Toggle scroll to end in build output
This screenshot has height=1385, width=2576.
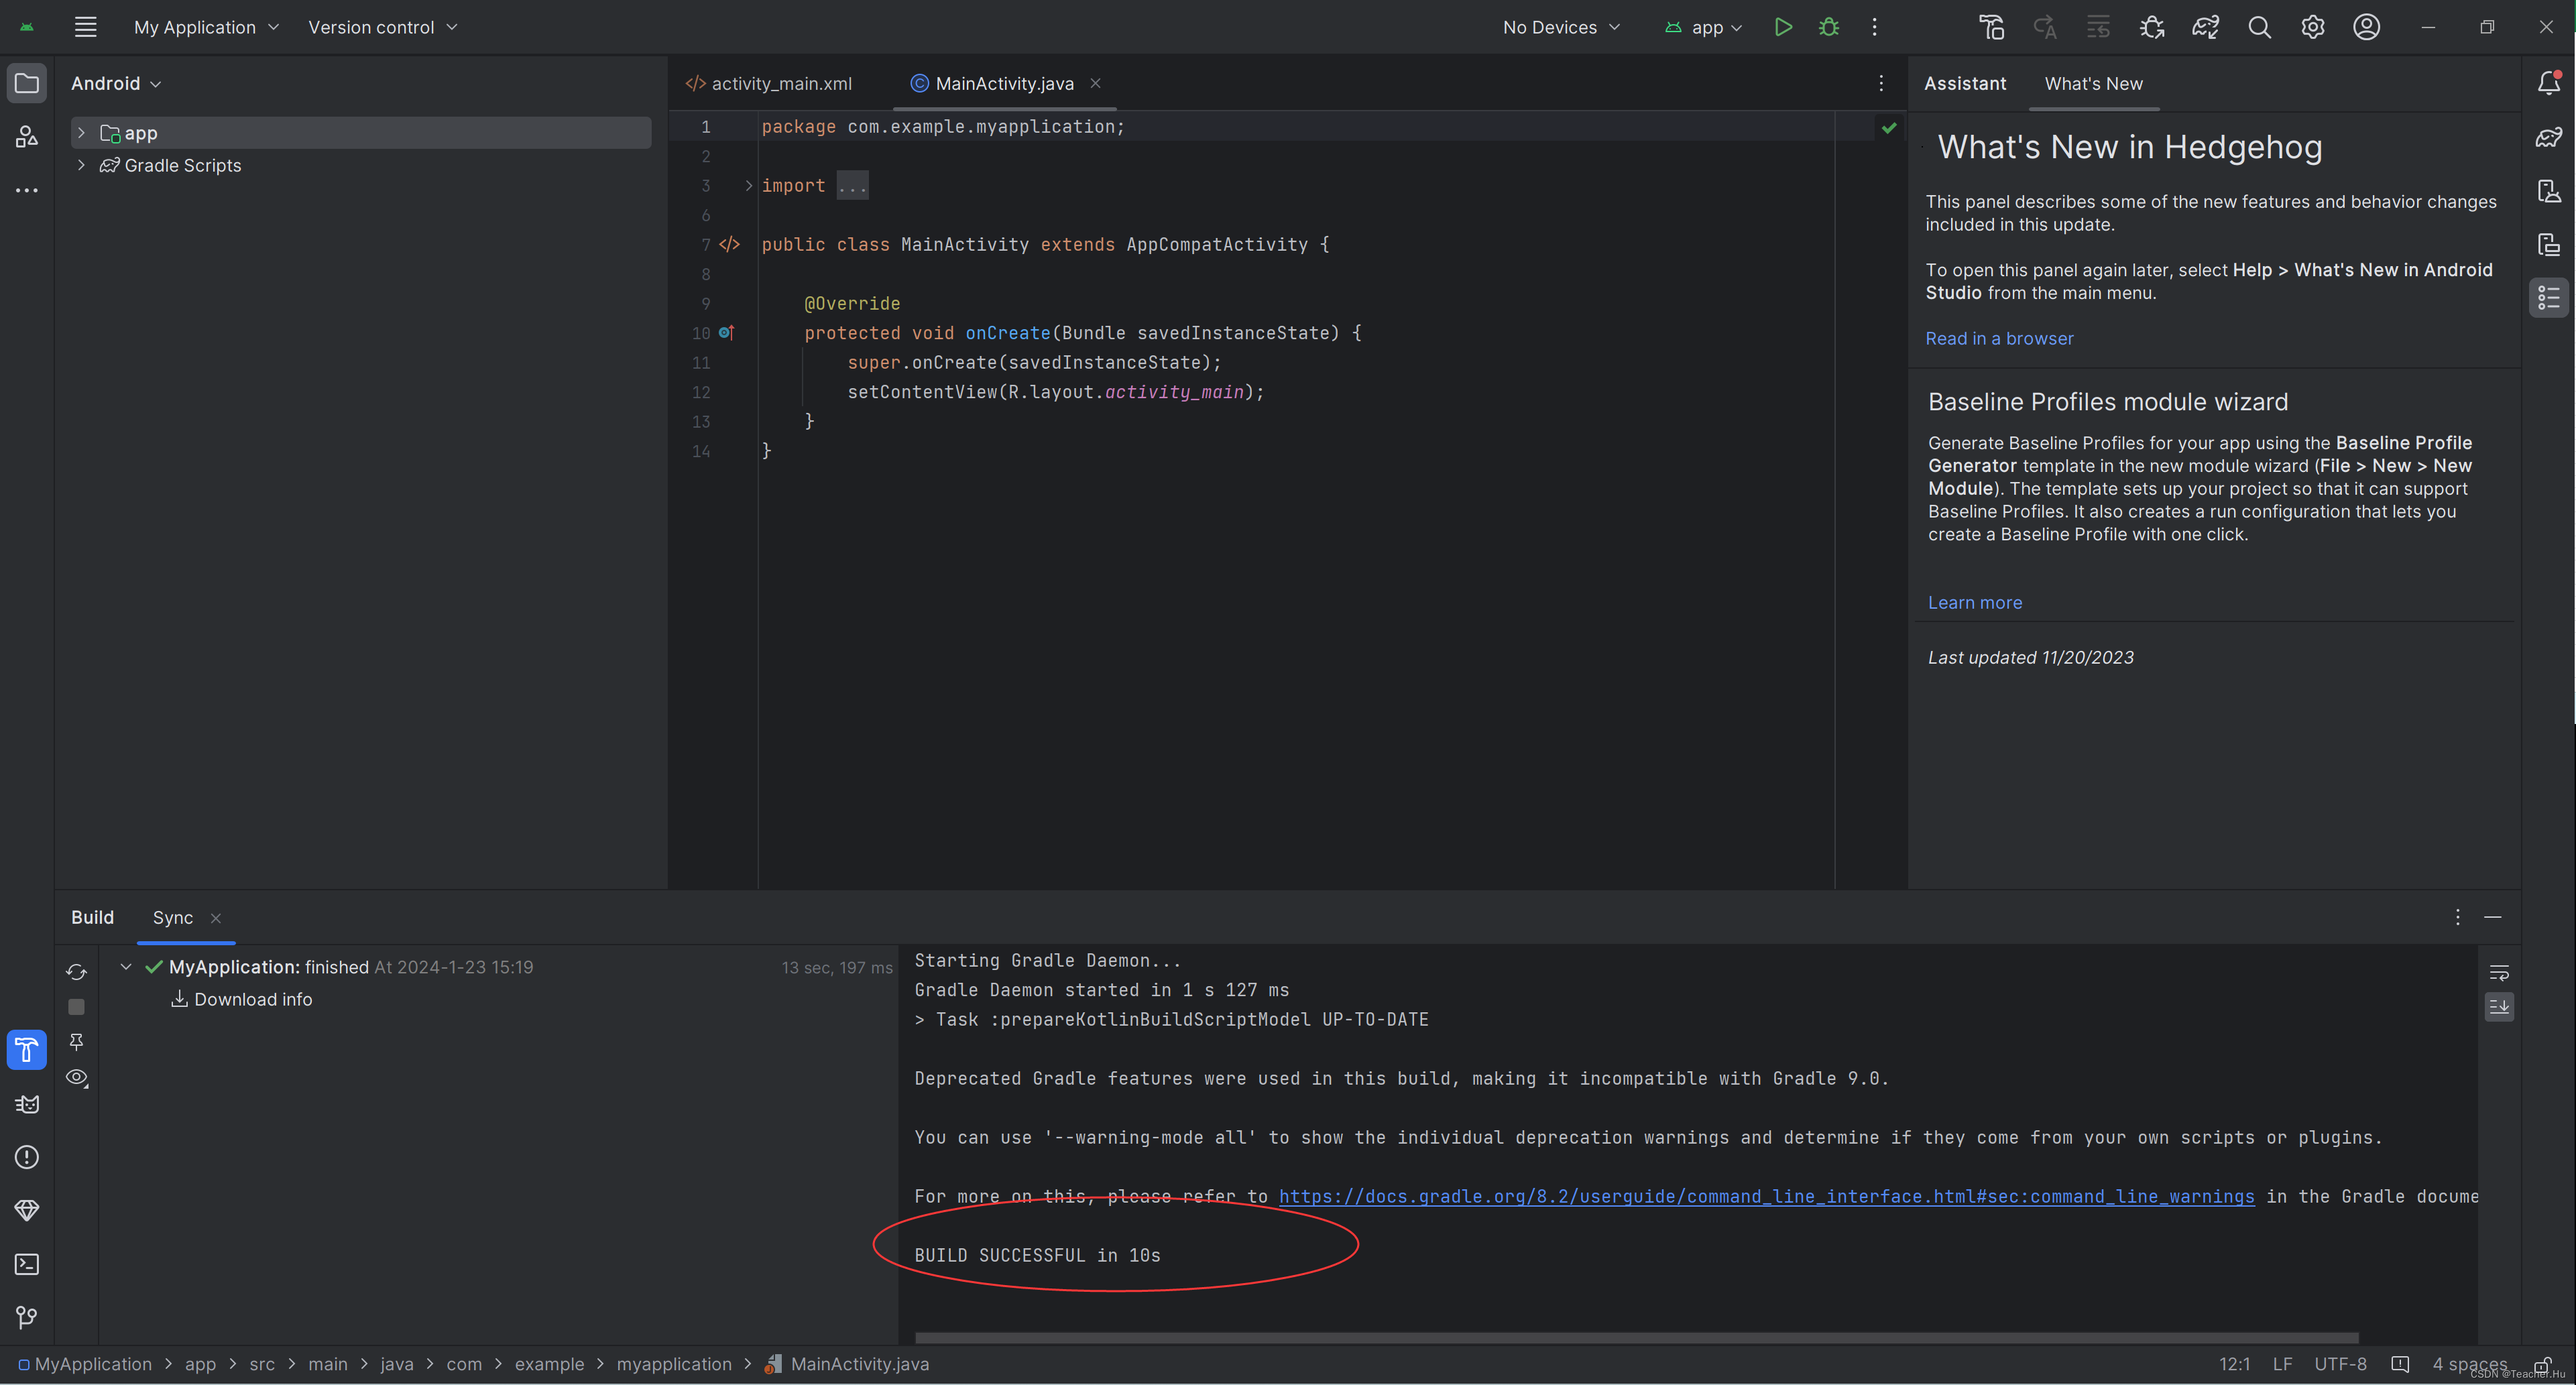click(x=2499, y=1007)
